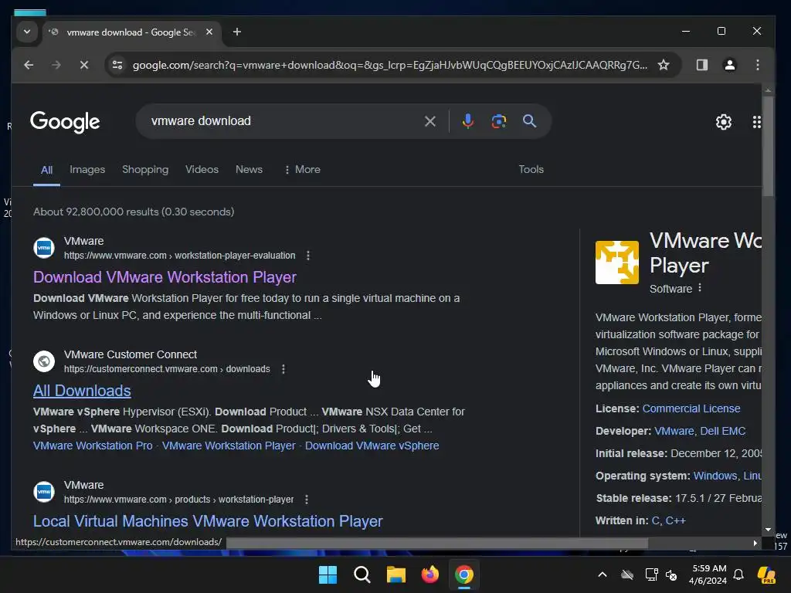Image resolution: width=791 pixels, height=593 pixels.
Task: Open File Explorer from the taskbar
Action: click(396, 574)
